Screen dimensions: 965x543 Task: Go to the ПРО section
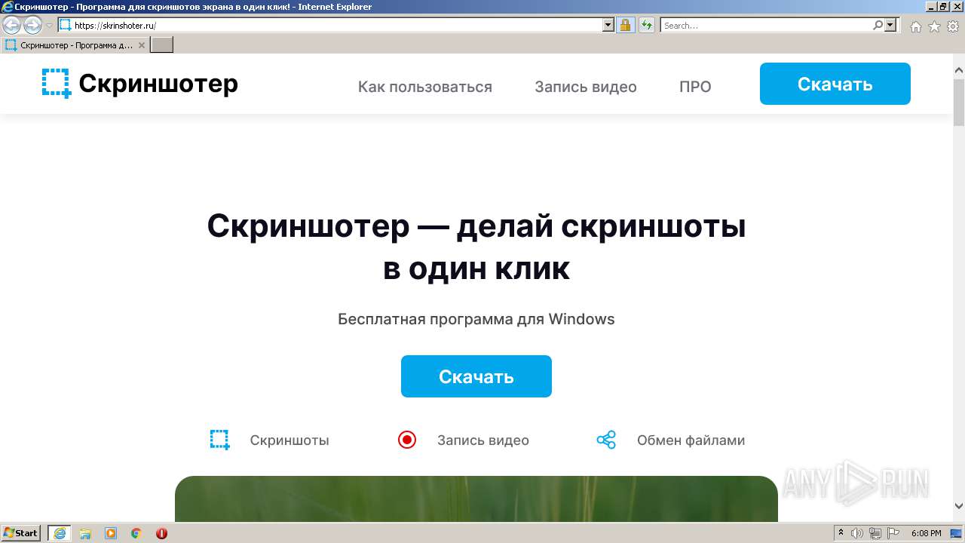pyautogui.click(x=695, y=87)
